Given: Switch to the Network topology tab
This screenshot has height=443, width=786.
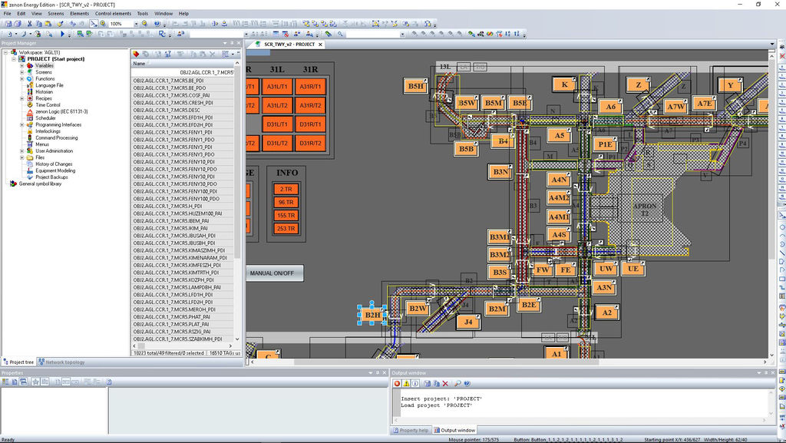Looking at the screenshot, I should 64,362.
